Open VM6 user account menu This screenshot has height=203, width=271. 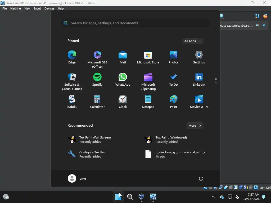(x=77, y=178)
